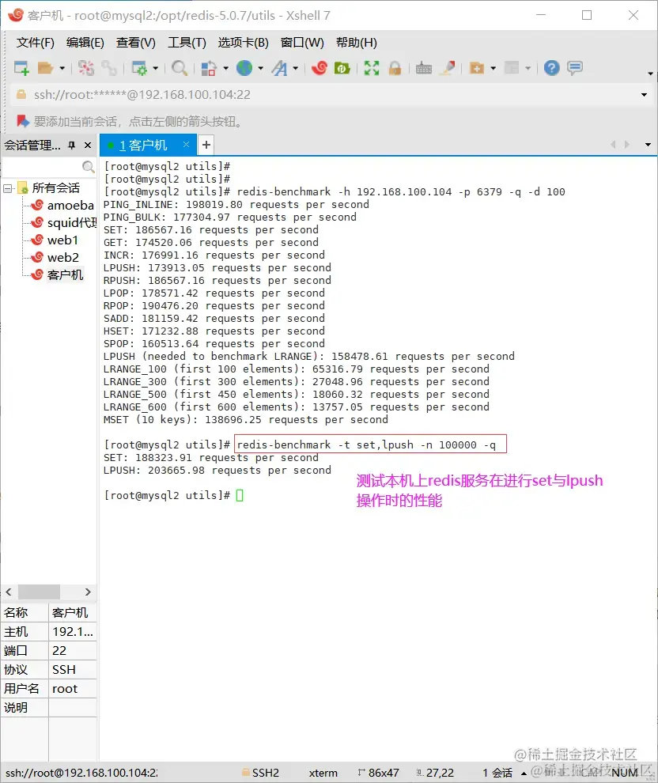Expand the layout panes dropdown arrow
The height and width of the screenshot is (783, 658).
[x=528, y=68]
